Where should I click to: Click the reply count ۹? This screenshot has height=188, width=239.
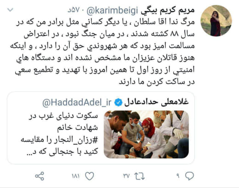pos(178,176)
